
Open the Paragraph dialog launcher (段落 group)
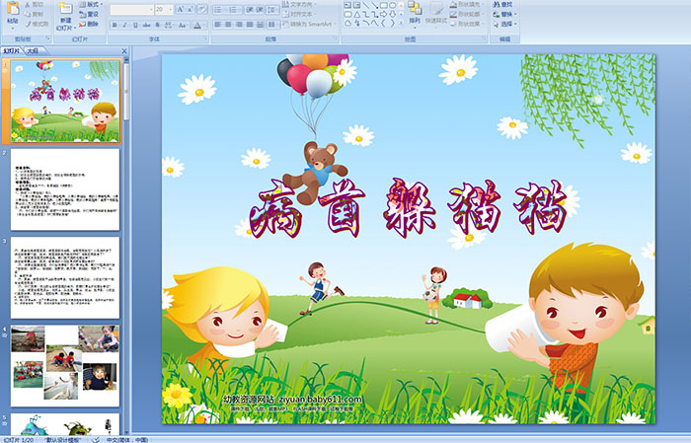tap(336, 38)
